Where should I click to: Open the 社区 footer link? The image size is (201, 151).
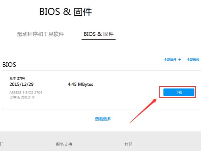129,144
